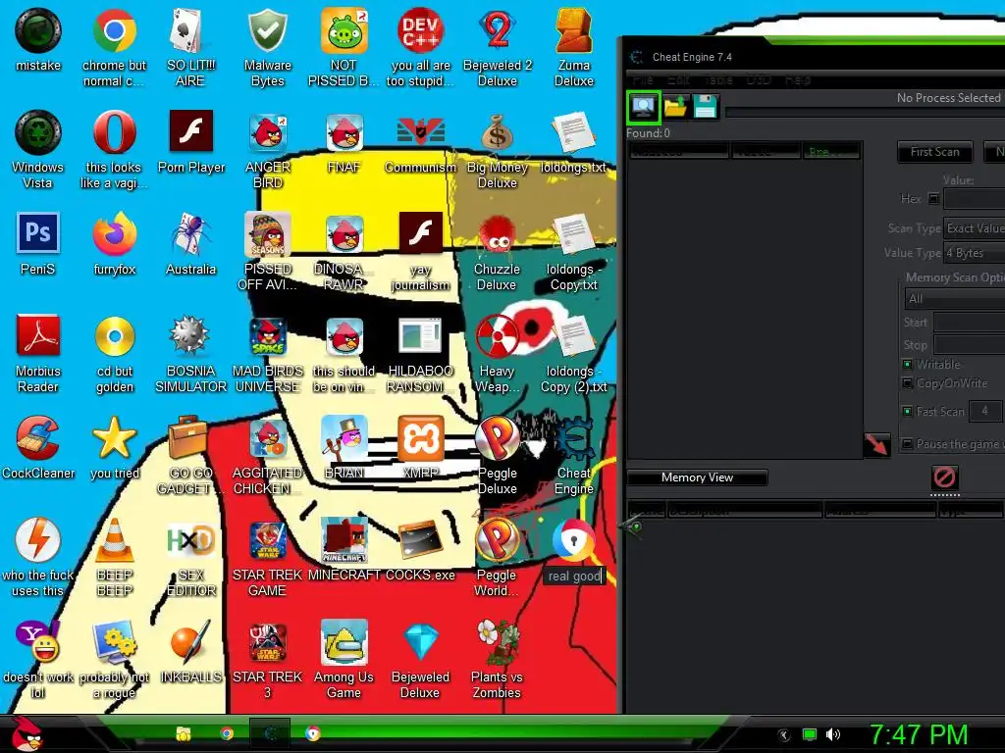Image resolution: width=1005 pixels, height=753 pixels.
Task: Open Plants vs Zombies desktop icon
Action: pos(498,642)
